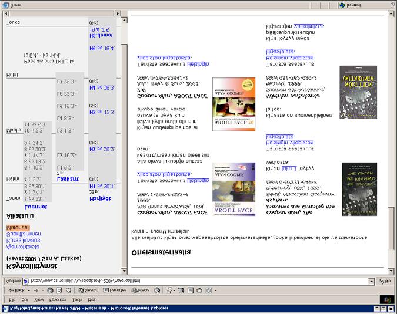The image size is (397, 314).
Task: Open the H4 pe 26.3. link
Action: (102, 87)
